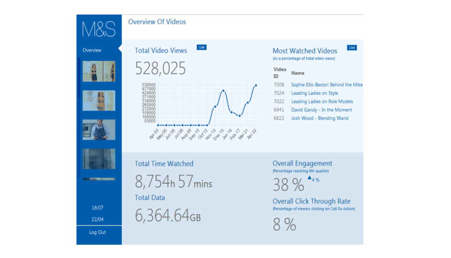Viewport: 451px width, 258px height.
Task: Open Leading Ladies on Style video
Action: [x=314, y=93]
